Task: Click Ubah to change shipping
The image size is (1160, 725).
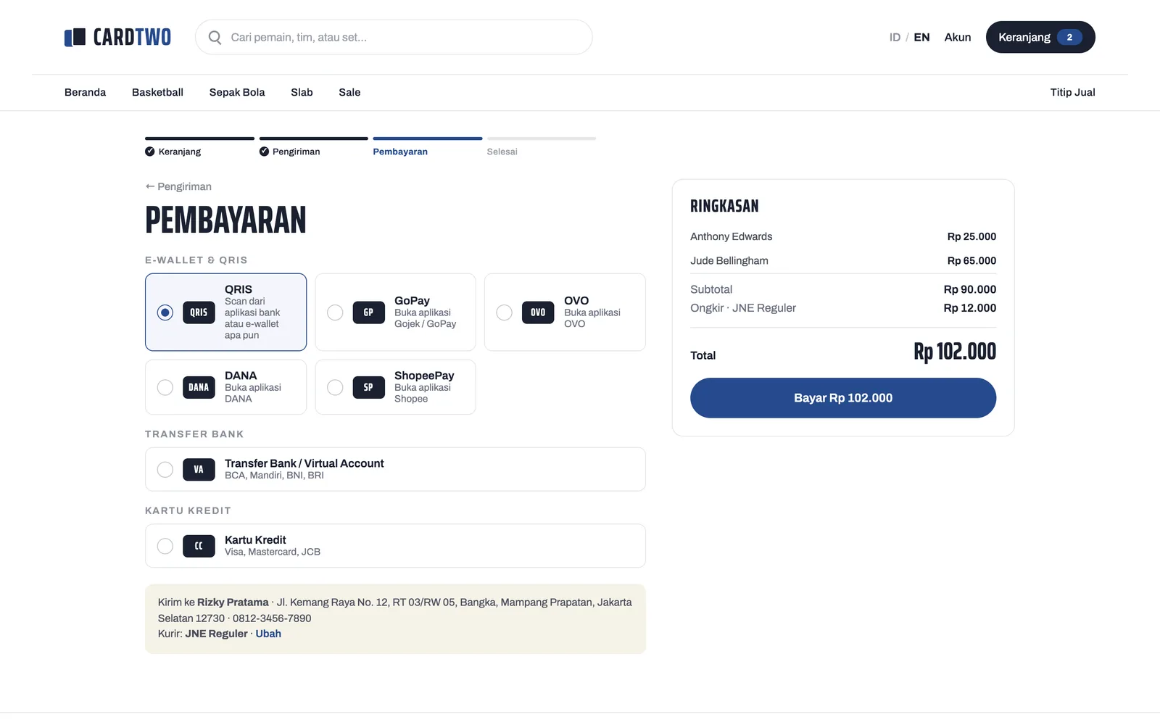Action: pos(268,634)
